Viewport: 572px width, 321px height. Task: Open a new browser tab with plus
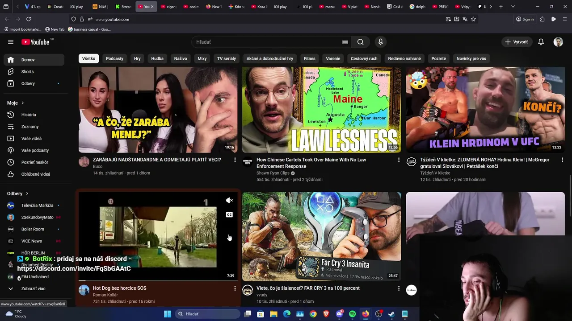(x=501, y=7)
